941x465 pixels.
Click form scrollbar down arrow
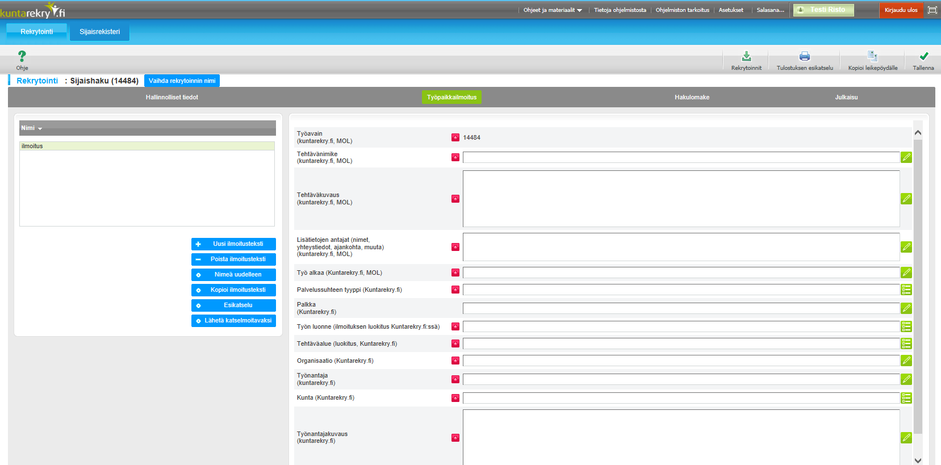[918, 460]
